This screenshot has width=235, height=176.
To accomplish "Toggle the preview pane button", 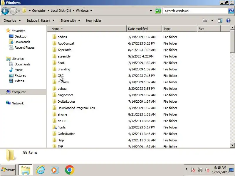I will (220, 21).
